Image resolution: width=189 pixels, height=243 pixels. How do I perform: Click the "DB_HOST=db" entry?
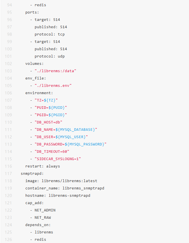(48, 122)
